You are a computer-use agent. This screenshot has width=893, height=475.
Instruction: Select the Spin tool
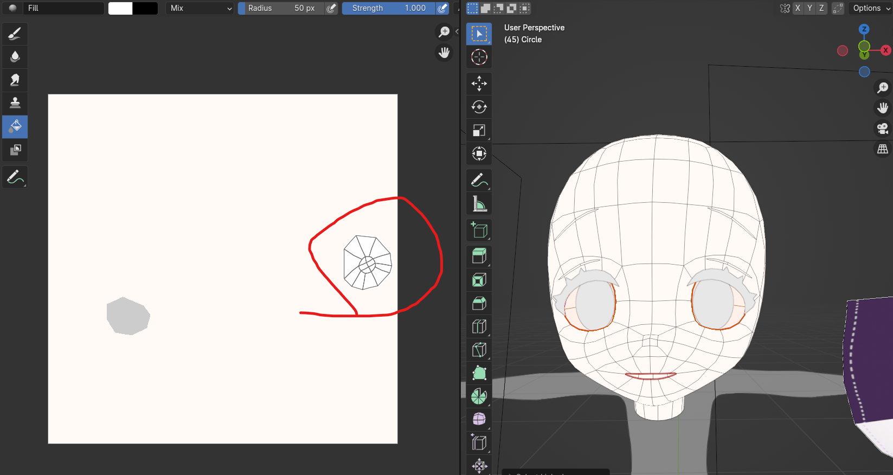coord(479,396)
